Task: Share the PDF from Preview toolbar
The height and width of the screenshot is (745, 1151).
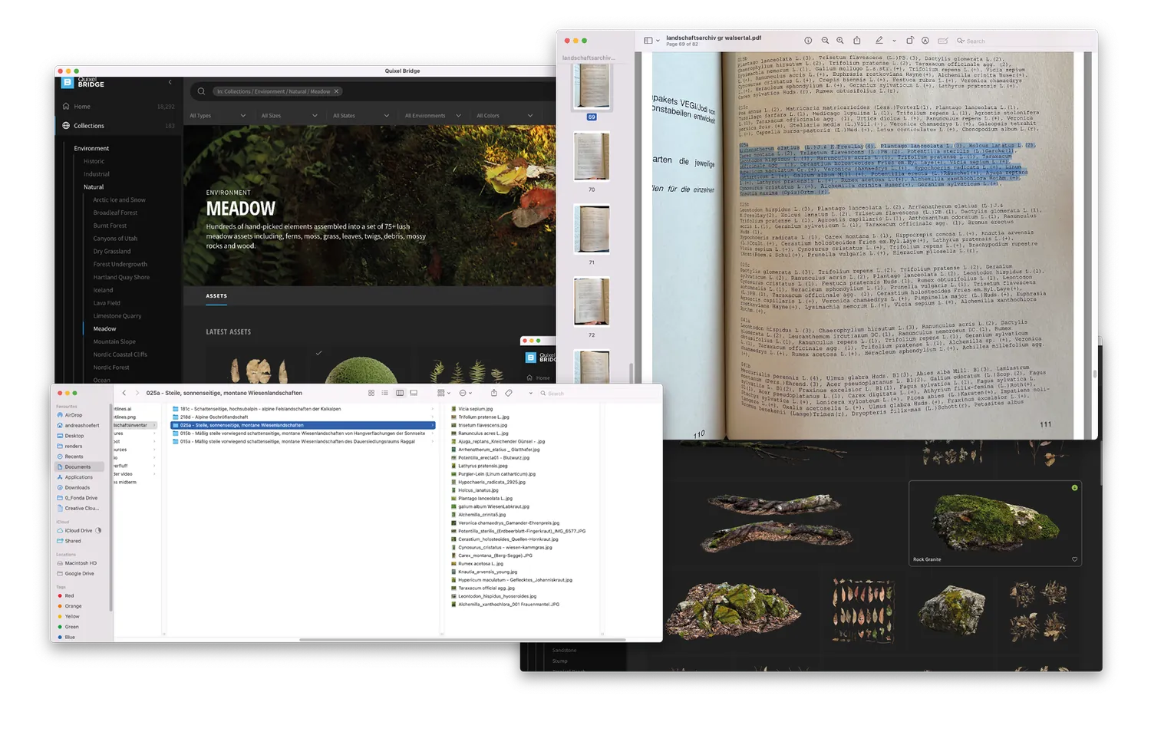Action: pos(857,41)
